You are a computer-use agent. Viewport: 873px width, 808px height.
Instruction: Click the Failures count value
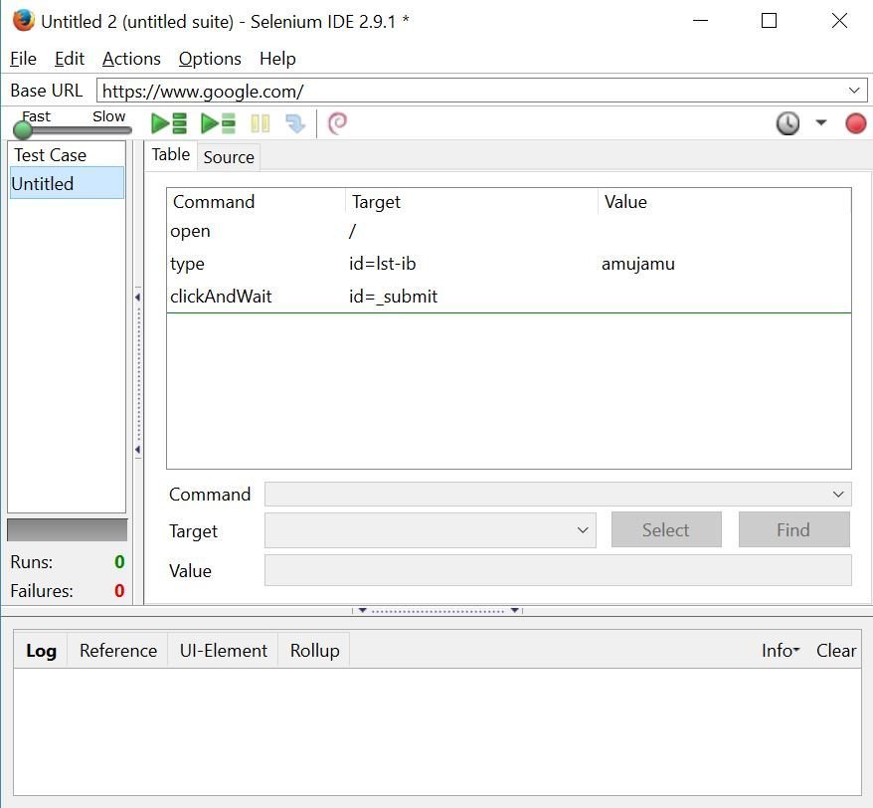click(x=119, y=591)
